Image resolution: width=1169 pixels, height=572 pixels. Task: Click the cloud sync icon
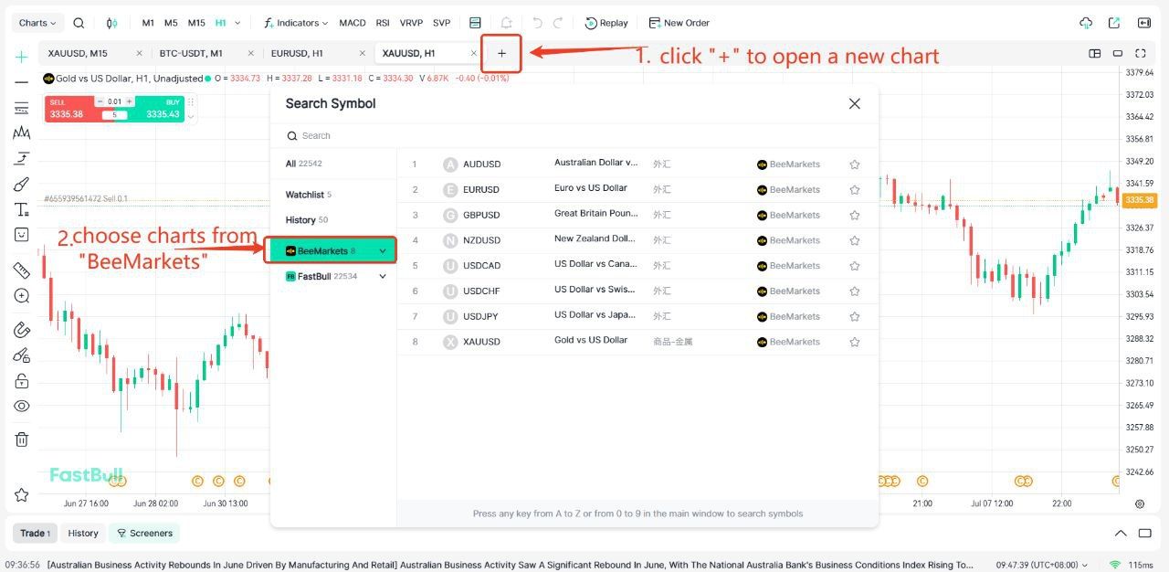[1086, 23]
